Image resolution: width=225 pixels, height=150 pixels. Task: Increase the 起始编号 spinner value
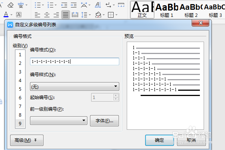tap(116, 96)
